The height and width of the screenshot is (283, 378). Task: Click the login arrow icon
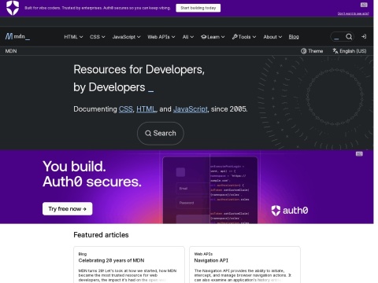point(364,37)
